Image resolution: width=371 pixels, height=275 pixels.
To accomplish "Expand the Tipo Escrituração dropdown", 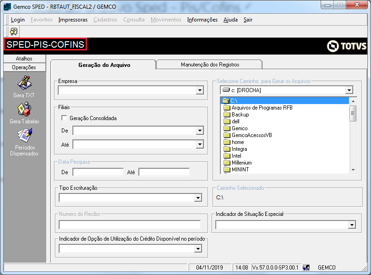I will [x=198, y=198].
